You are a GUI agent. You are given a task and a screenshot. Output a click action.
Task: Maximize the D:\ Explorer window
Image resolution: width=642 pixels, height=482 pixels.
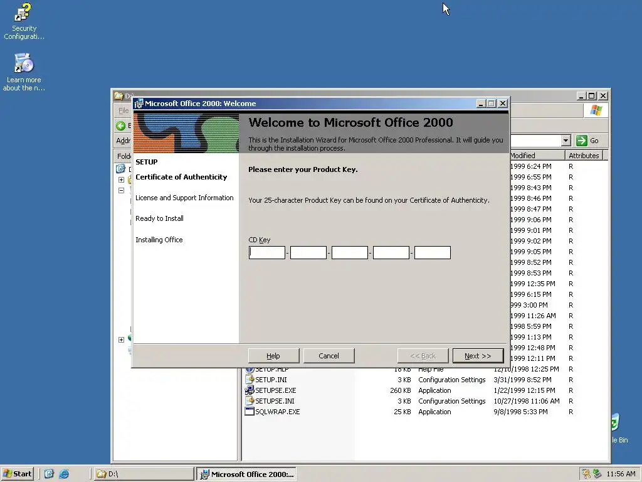pos(592,96)
